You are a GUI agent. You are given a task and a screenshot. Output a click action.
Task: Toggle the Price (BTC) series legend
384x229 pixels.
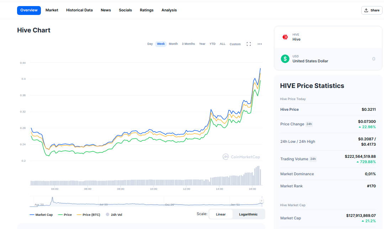[89, 215]
